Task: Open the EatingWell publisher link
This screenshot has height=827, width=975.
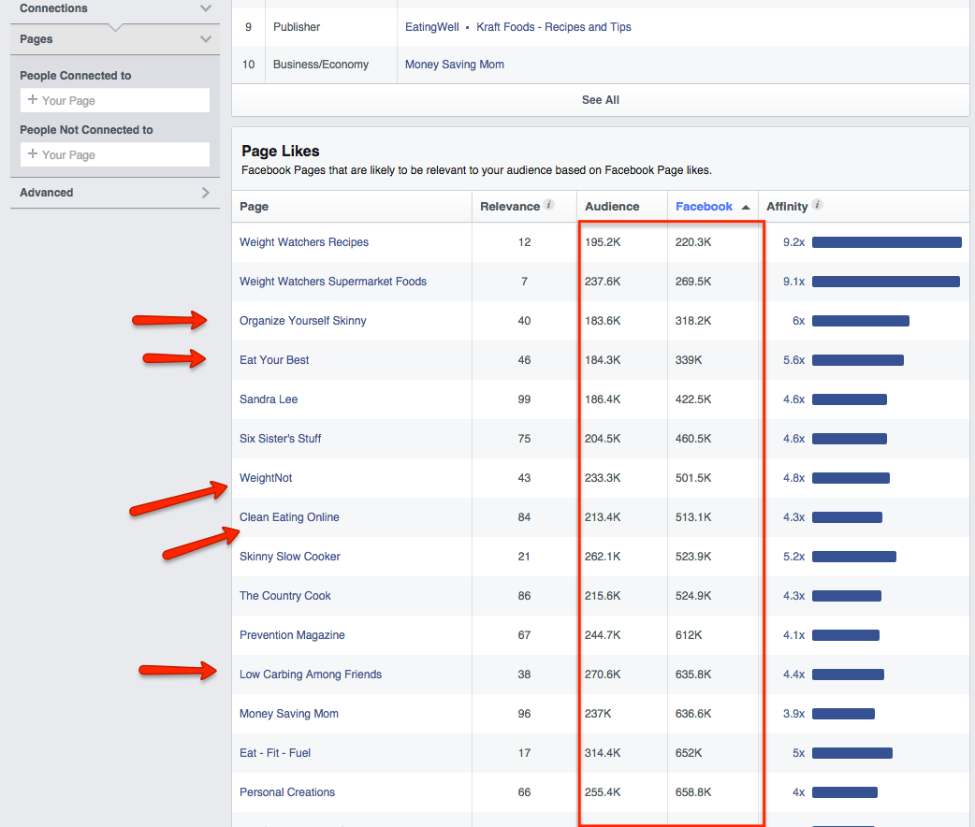Action: [x=431, y=27]
